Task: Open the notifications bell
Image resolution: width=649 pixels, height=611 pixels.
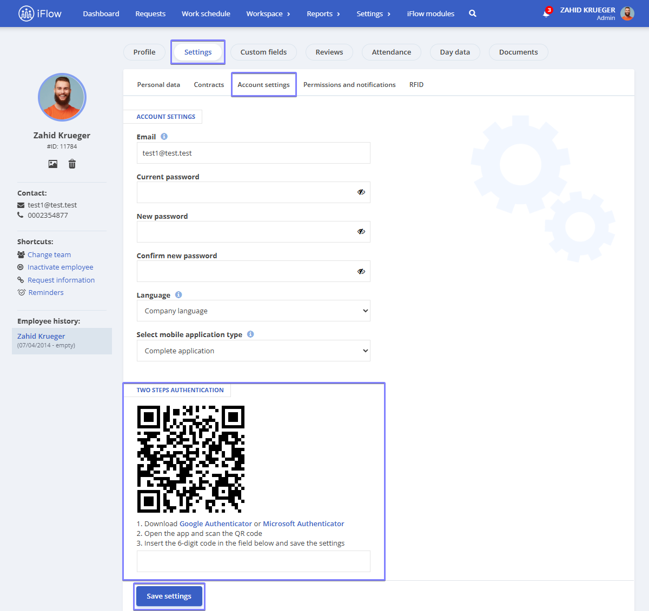Action: pyautogui.click(x=546, y=14)
